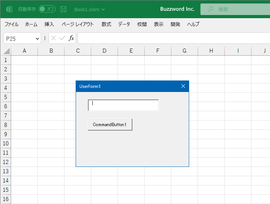The width and height of the screenshot is (270, 204).
Task: Click the search box in title bar
Action: (235, 9)
